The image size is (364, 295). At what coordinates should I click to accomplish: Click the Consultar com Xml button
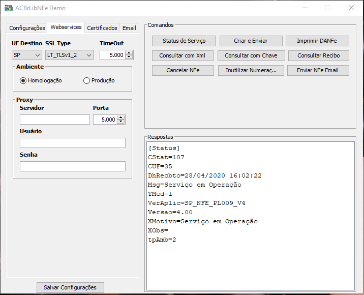coord(183,56)
